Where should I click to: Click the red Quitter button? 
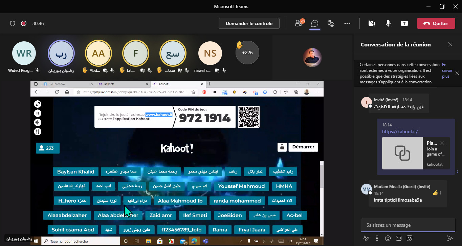click(436, 23)
